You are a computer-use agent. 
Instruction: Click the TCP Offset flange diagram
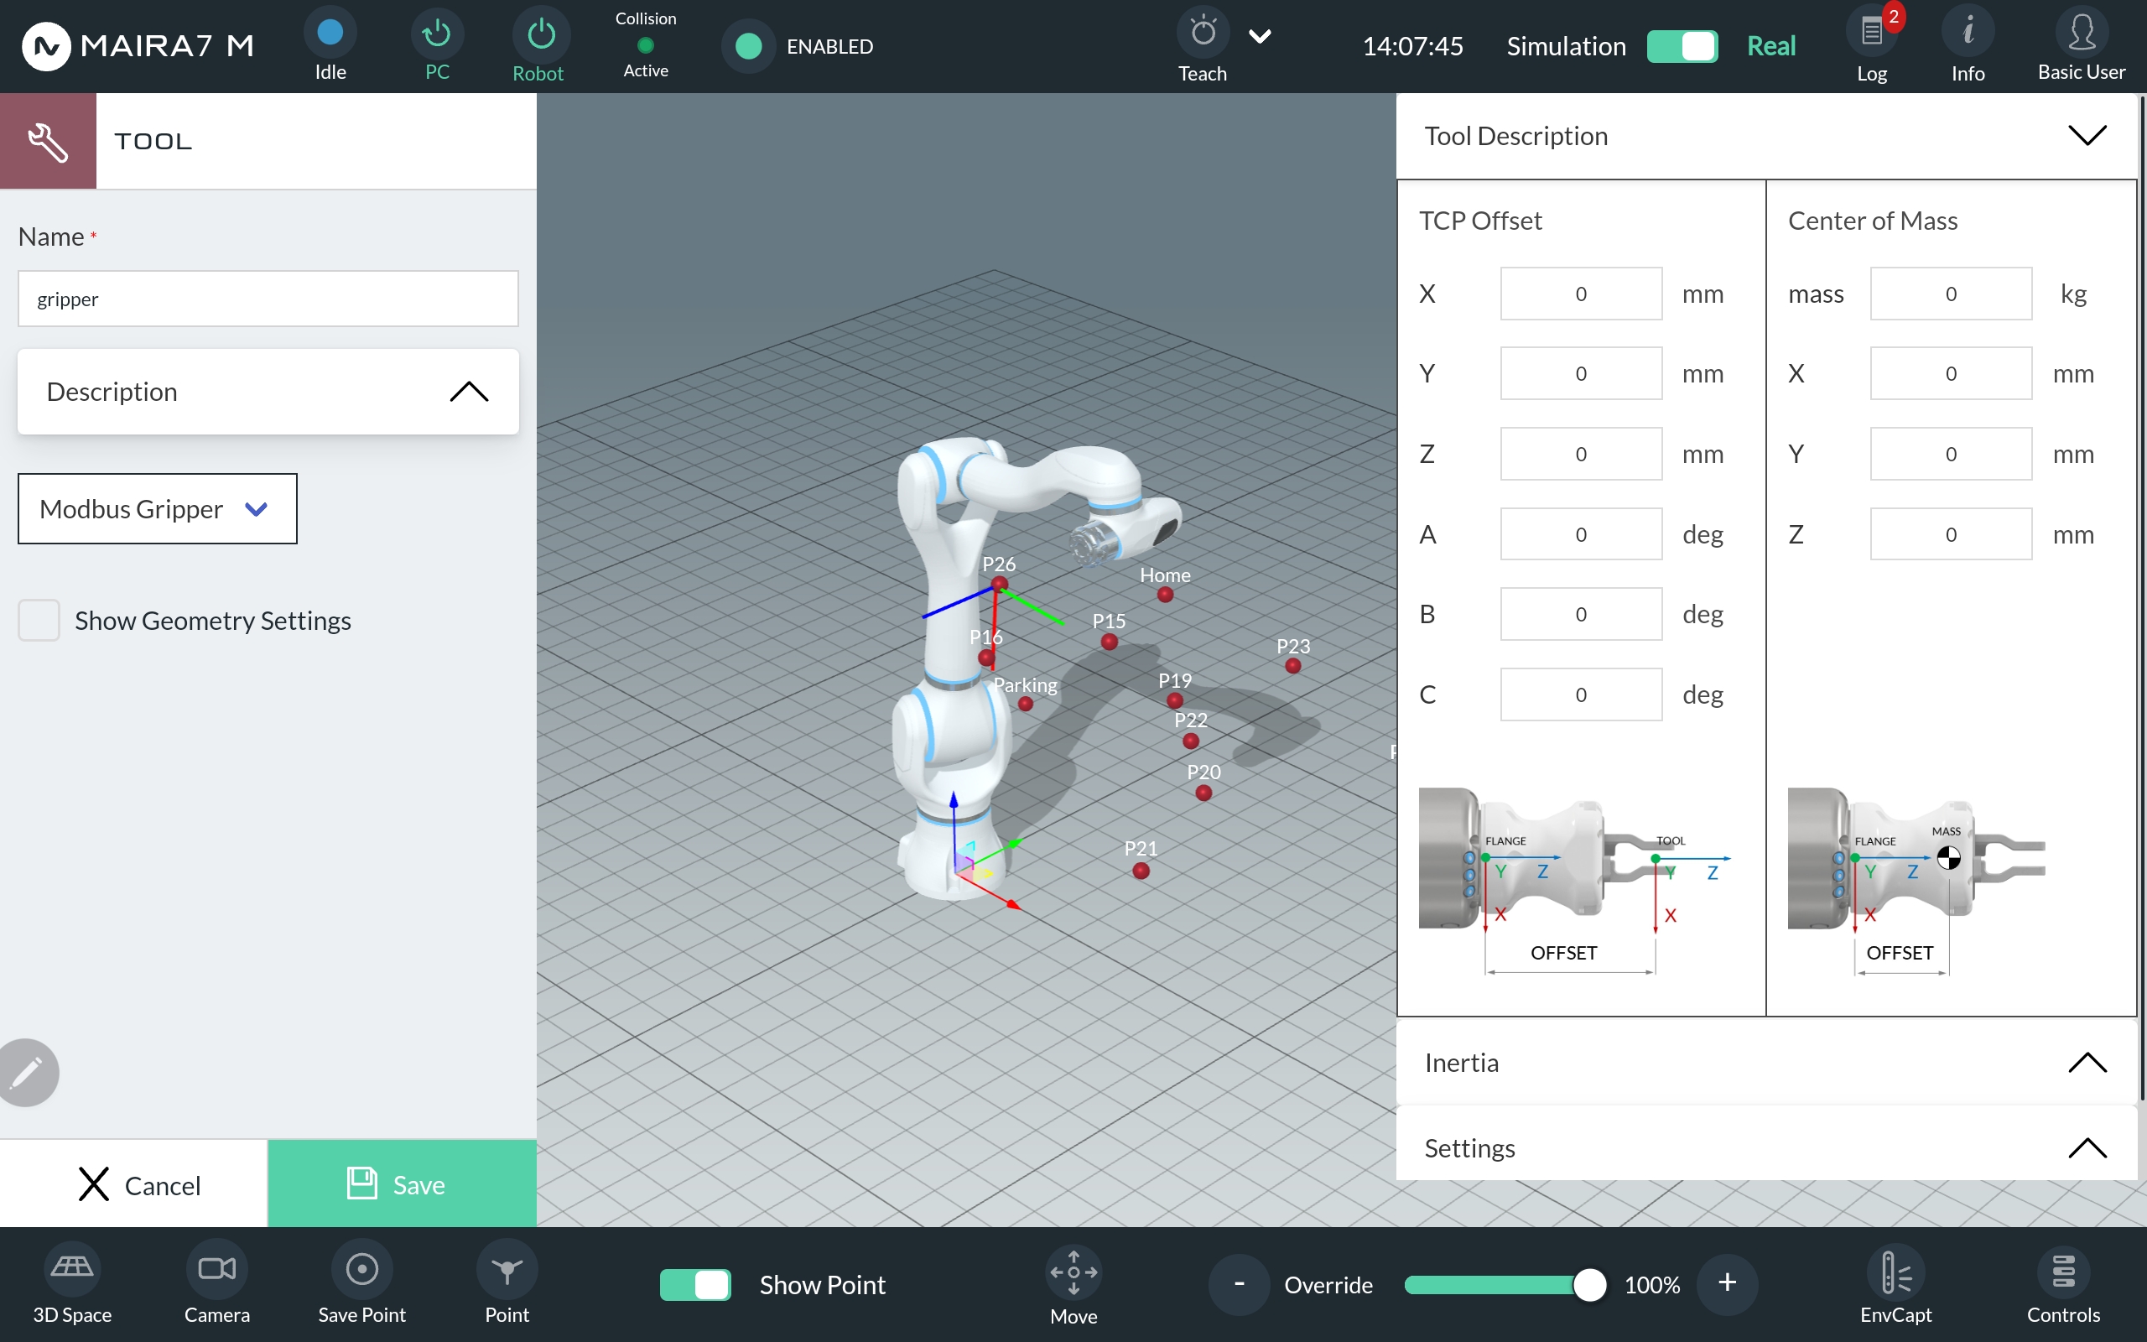tap(1575, 881)
